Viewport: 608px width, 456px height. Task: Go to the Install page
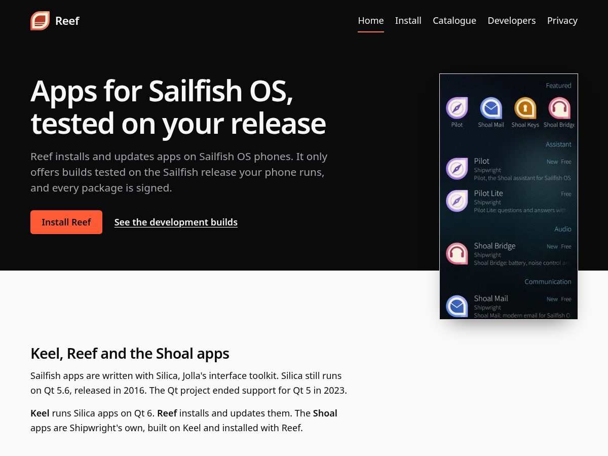click(x=408, y=21)
